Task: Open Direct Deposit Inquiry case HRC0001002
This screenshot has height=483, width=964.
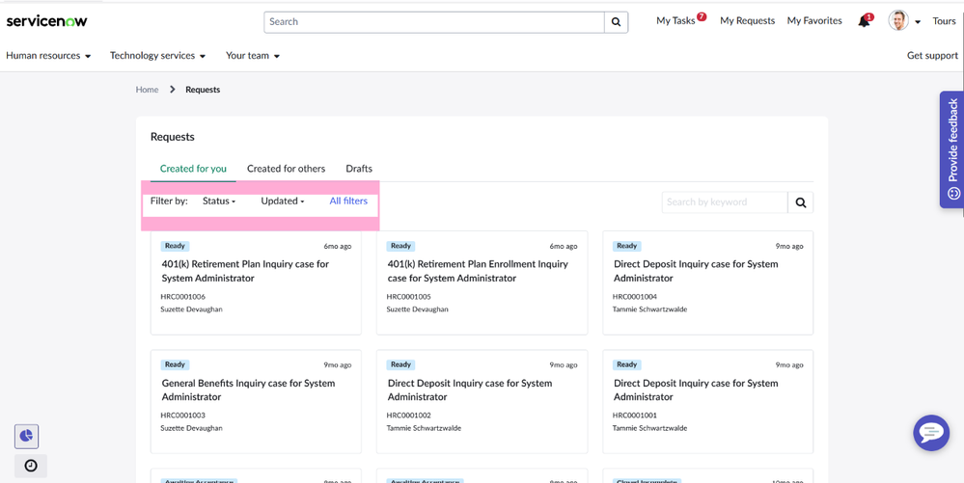Action: (482, 402)
